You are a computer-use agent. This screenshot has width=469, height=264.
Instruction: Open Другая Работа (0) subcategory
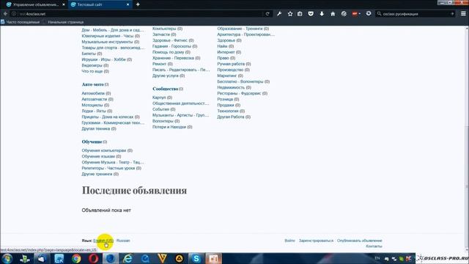[234, 117]
